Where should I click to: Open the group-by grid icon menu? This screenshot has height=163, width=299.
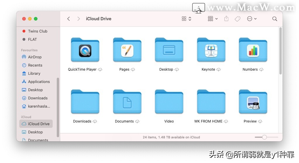[x=211, y=19]
